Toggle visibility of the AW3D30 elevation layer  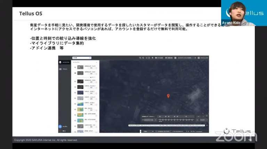pos(75,109)
